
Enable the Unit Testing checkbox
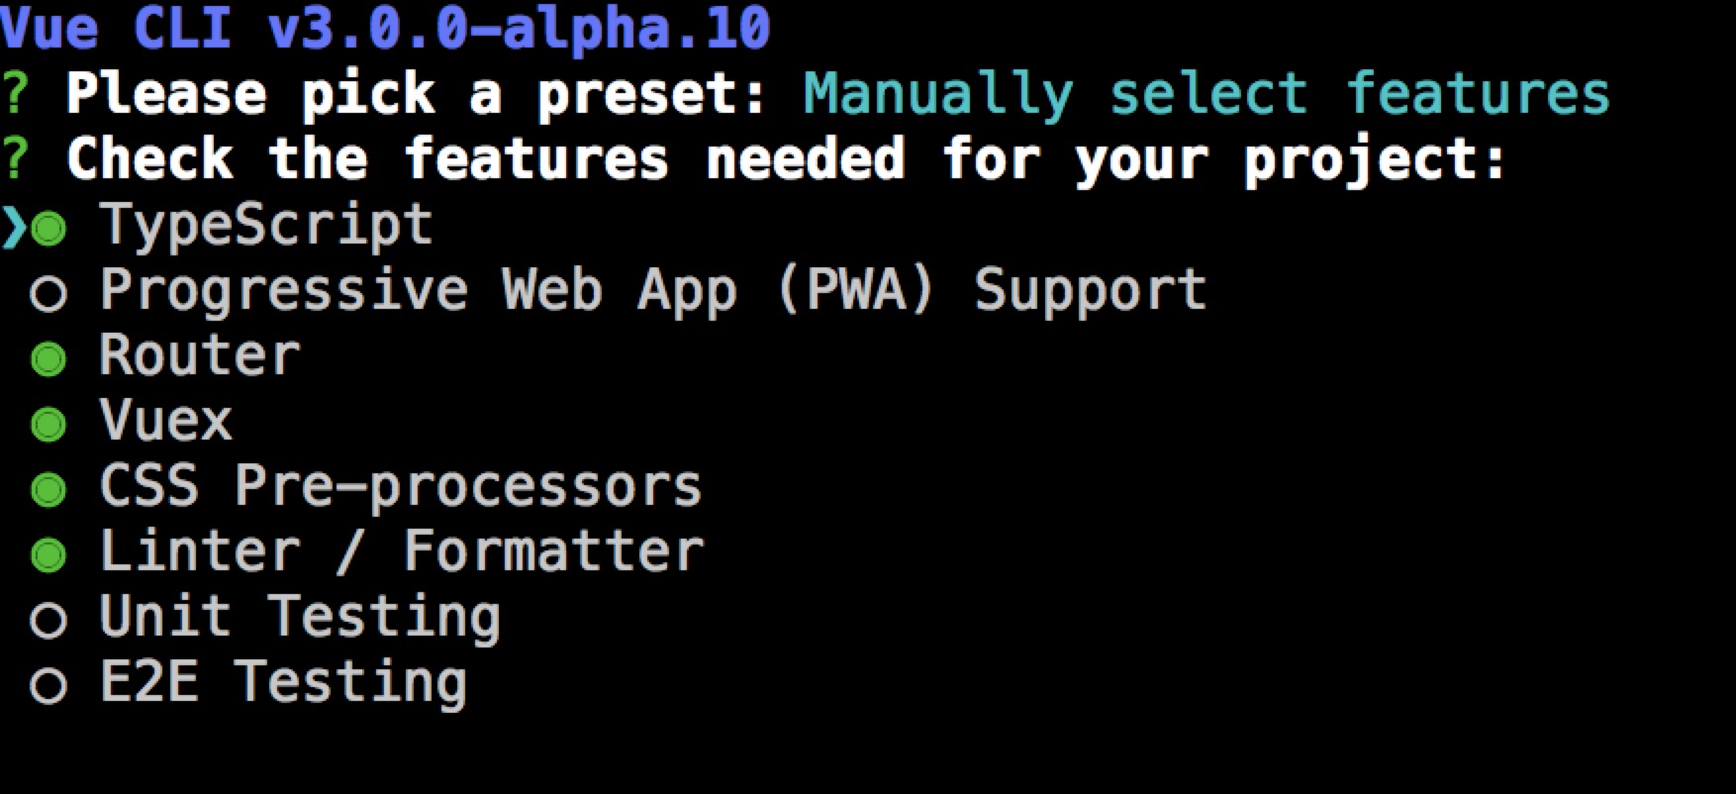coord(48,621)
